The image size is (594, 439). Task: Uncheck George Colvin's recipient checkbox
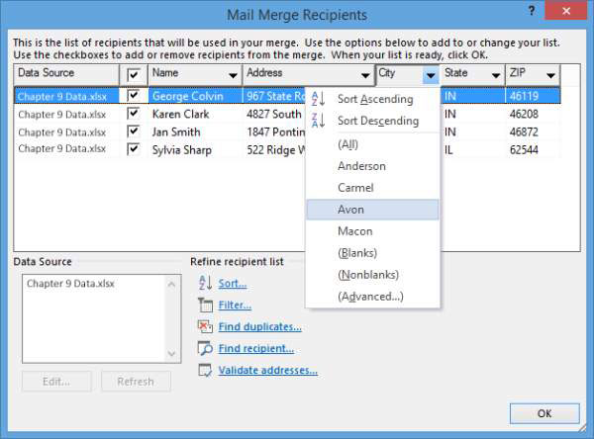134,96
